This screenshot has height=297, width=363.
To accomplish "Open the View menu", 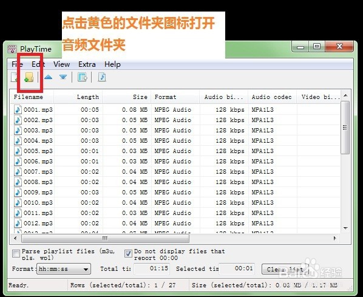I will 61,64.
